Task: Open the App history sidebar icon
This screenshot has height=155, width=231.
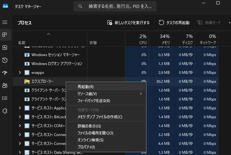Action: click(5, 60)
